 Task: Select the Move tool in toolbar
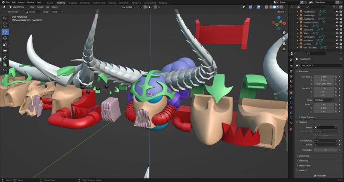pyautogui.click(x=5, y=32)
